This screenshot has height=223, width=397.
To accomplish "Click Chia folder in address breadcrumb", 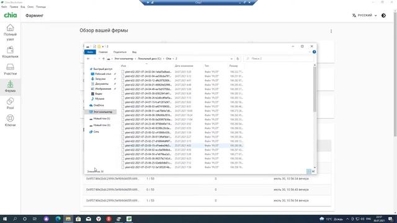I will pos(169,59).
